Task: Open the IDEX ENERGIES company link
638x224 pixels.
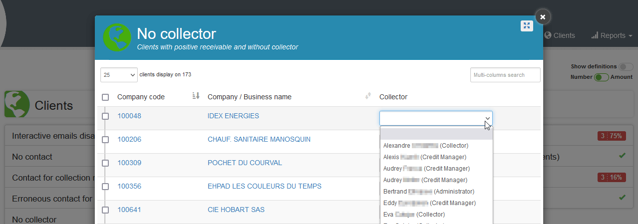Action: pos(233,116)
